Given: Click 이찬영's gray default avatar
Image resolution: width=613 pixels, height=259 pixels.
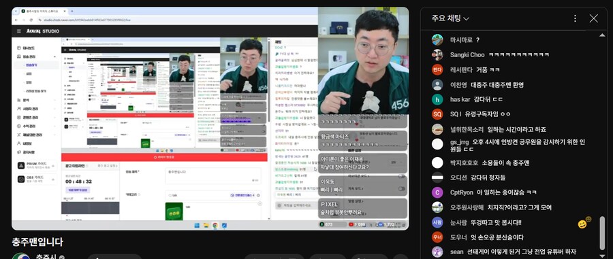Looking at the screenshot, I should [x=437, y=85].
